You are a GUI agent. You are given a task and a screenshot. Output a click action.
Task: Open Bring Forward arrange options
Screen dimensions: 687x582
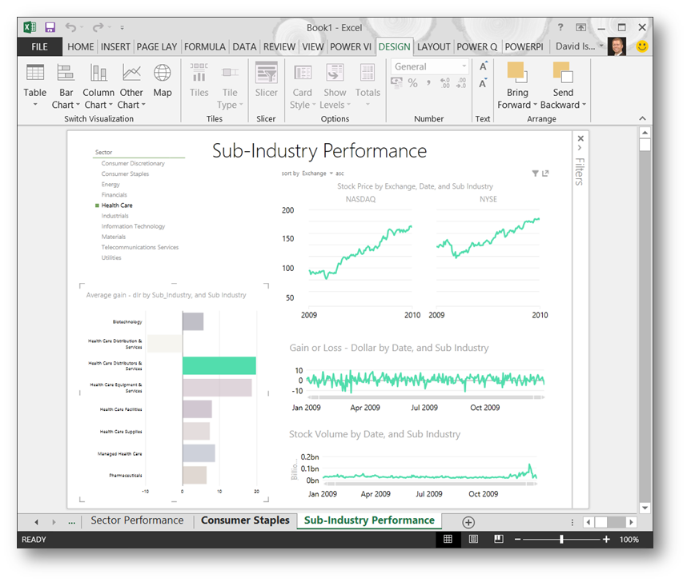517,86
